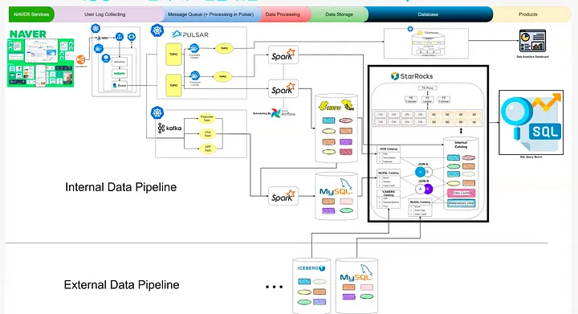Click the Kubernetes icon on the log collecting box
This screenshot has width=578, height=314.
[x=96, y=28]
